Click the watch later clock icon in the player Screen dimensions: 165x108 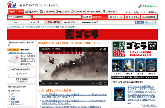click(x=93, y=83)
